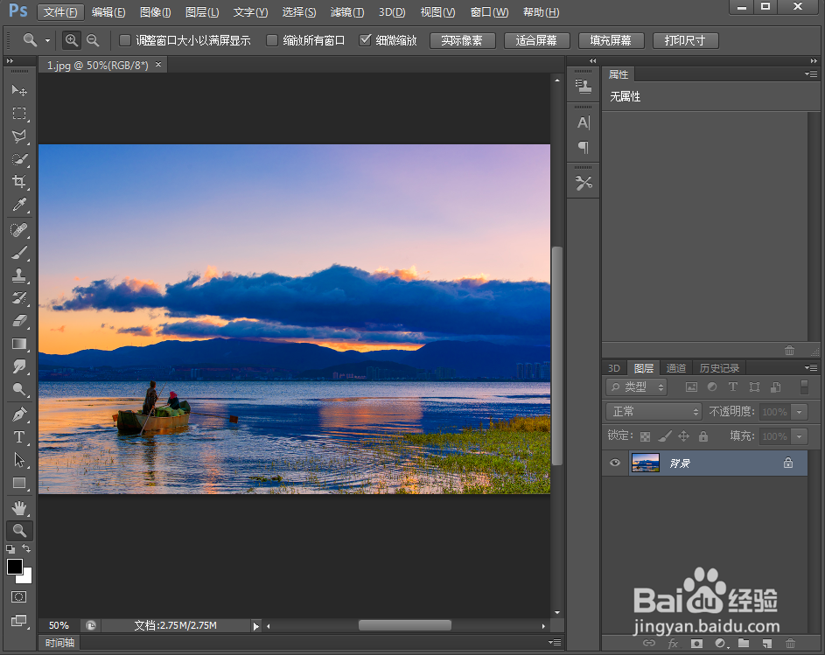Select the Zoom tool in toolbox
The image size is (825, 655).
(19, 530)
